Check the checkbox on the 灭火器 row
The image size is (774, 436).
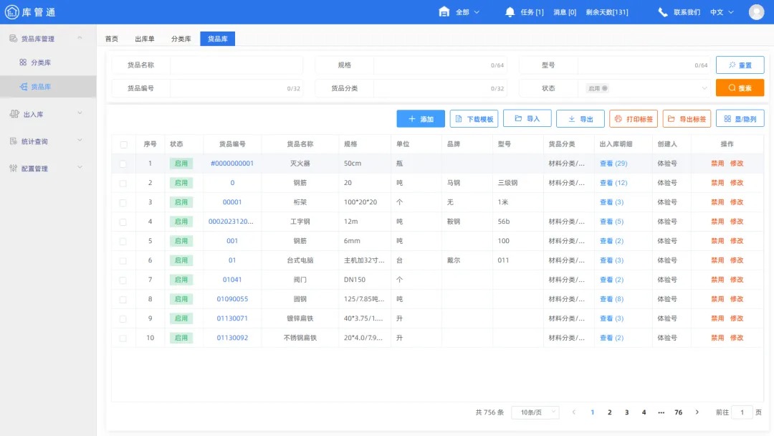(x=123, y=163)
